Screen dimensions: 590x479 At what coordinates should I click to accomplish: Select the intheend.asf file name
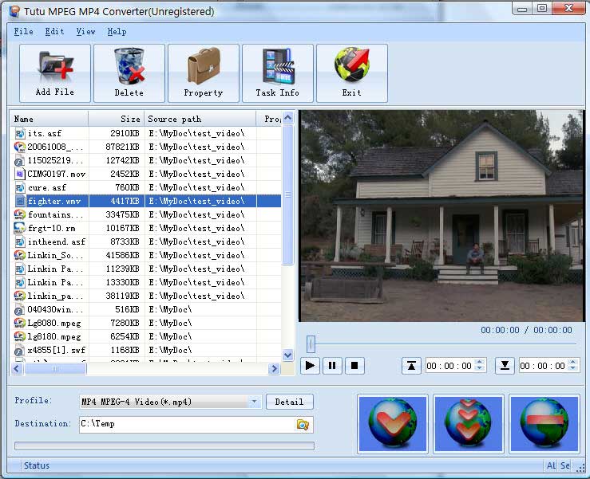57,241
